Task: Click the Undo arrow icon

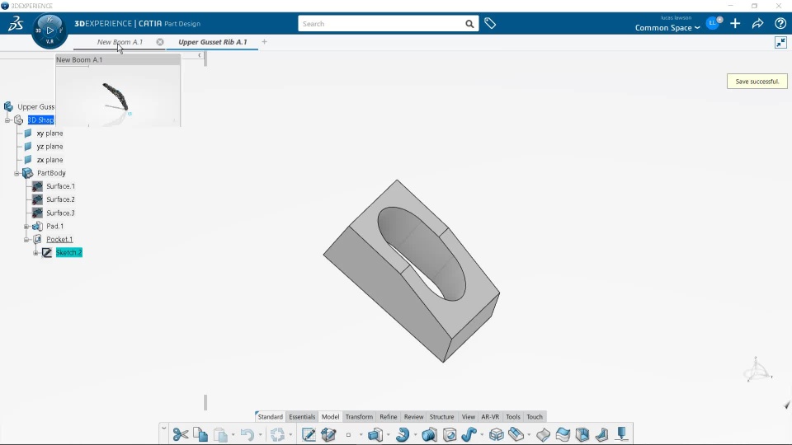Action: pos(247,434)
